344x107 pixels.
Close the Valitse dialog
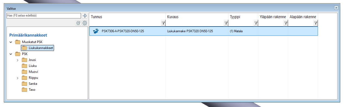pos(336,8)
